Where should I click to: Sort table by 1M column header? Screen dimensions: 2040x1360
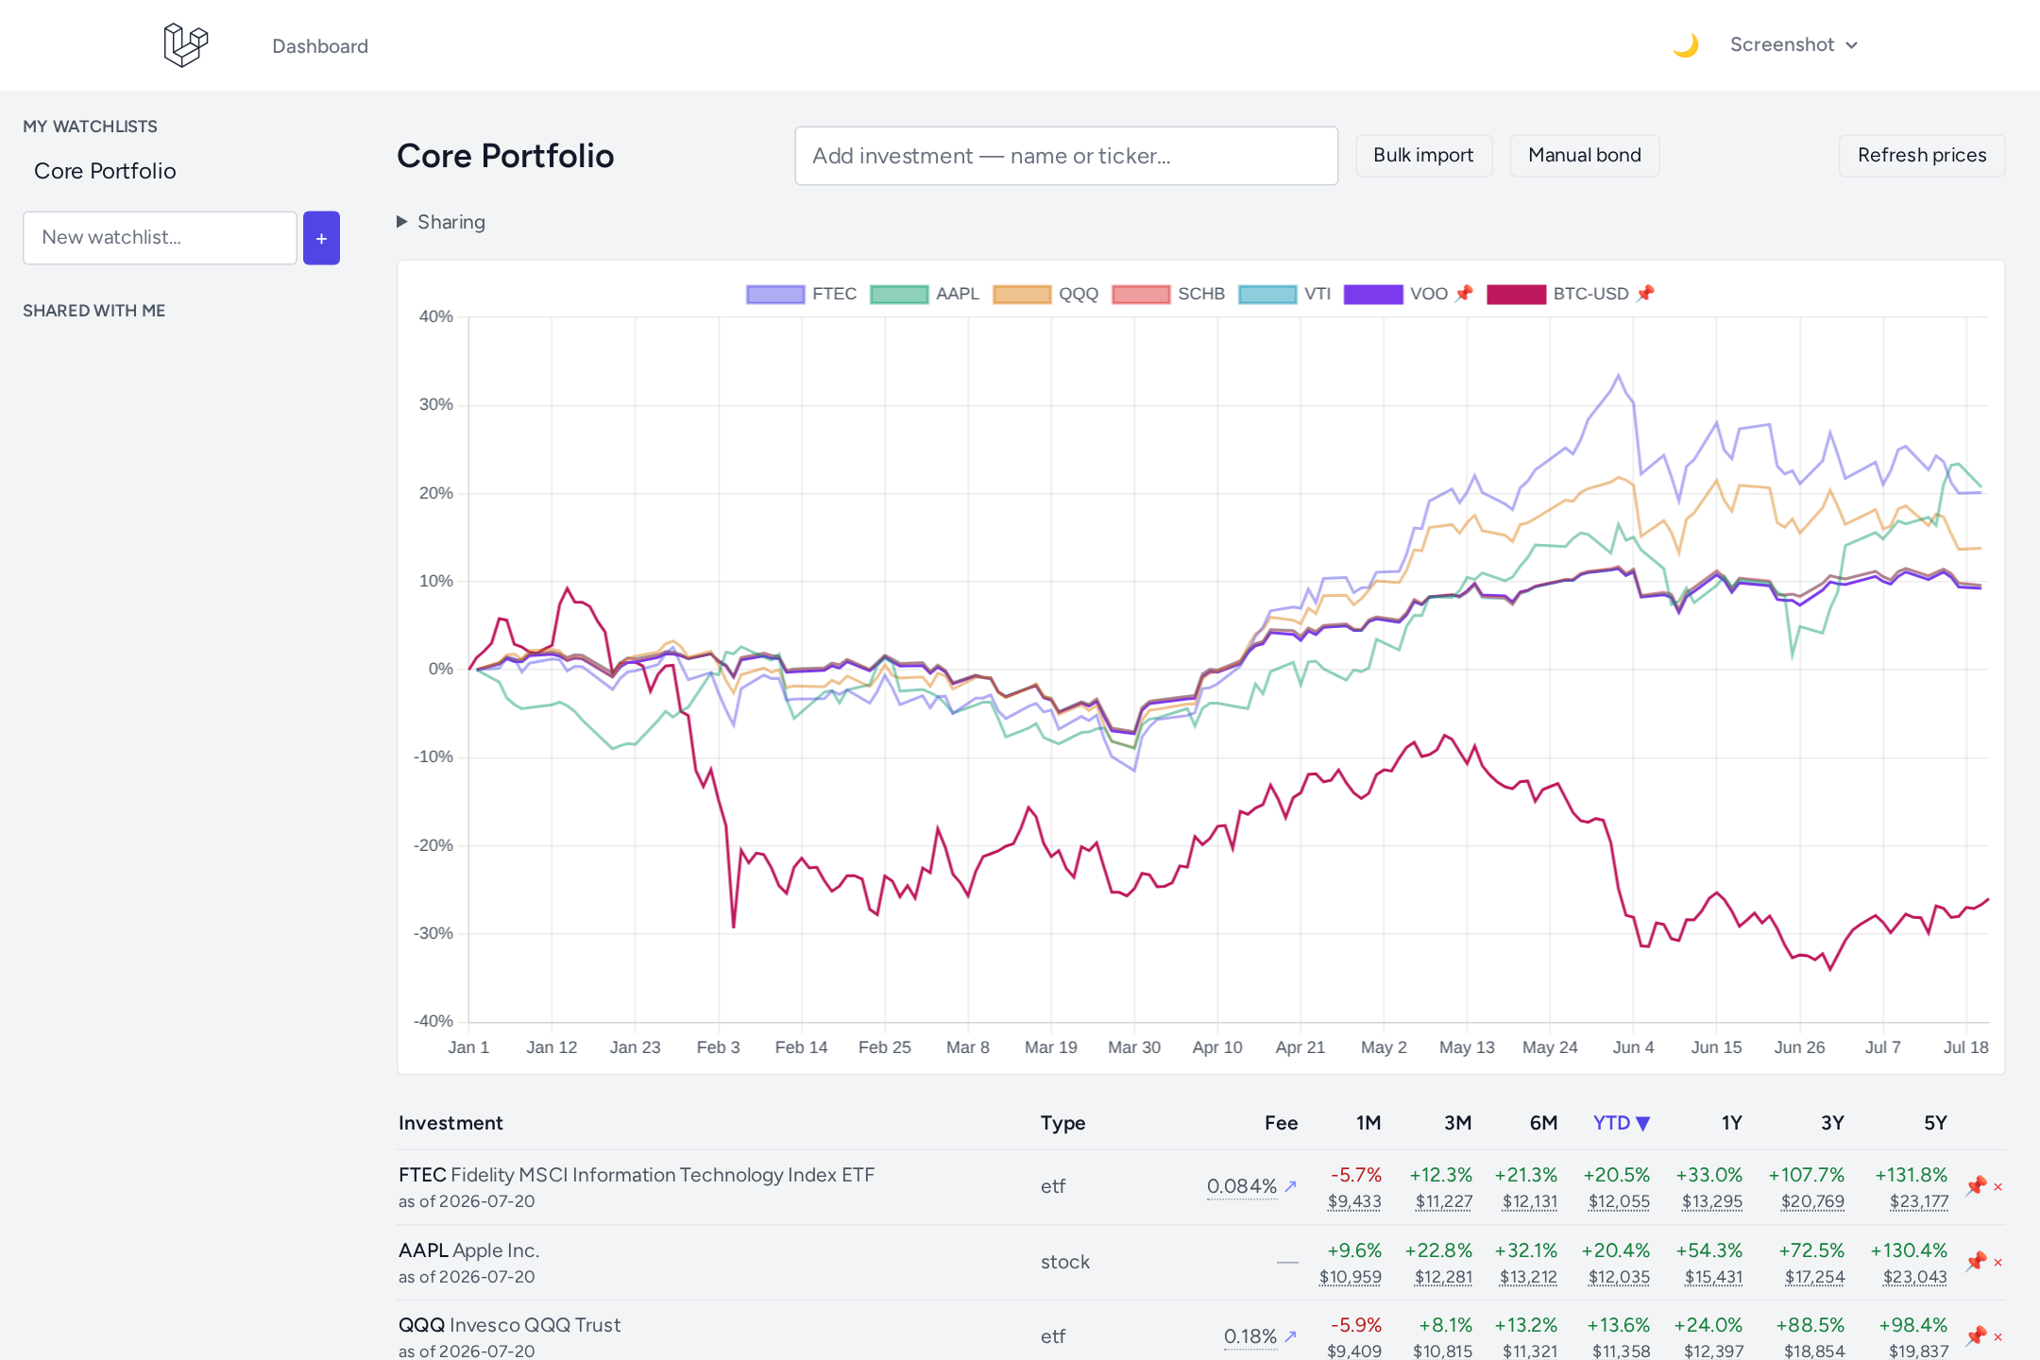1368,1123
